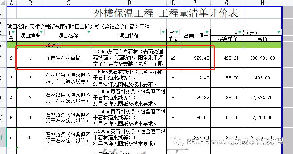Select the total price cell 390,931.89

click(262, 58)
